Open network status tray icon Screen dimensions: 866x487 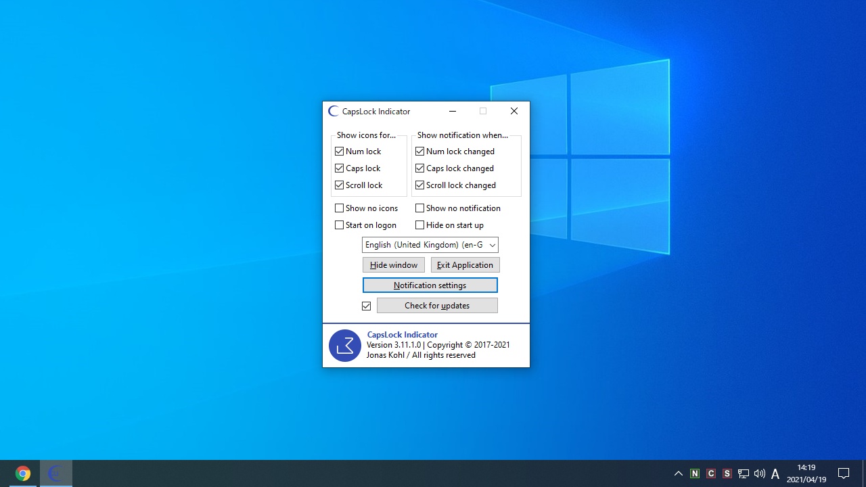744,473
